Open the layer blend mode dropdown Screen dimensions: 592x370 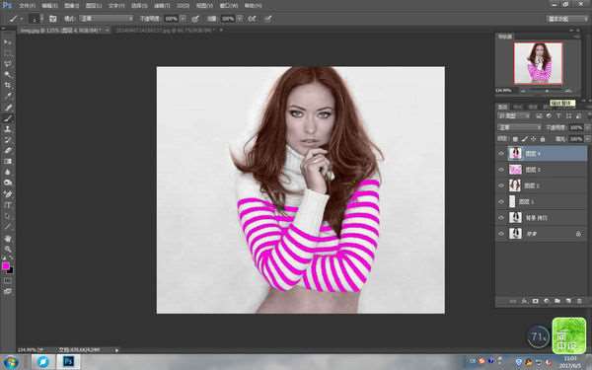click(x=519, y=127)
